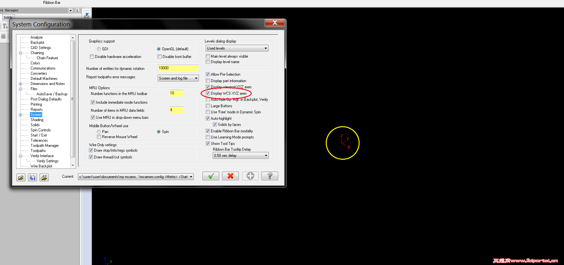Toggle Show Tool Tips checkbox
The image size is (564, 265).
pyautogui.click(x=208, y=144)
